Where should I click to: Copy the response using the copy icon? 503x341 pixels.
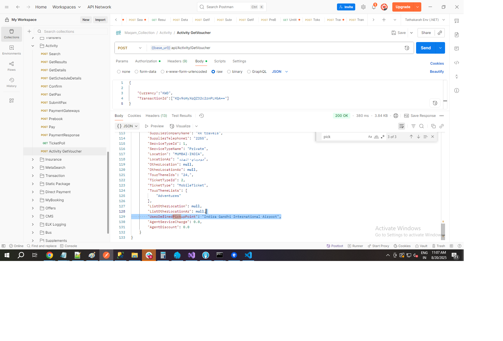[433, 126]
